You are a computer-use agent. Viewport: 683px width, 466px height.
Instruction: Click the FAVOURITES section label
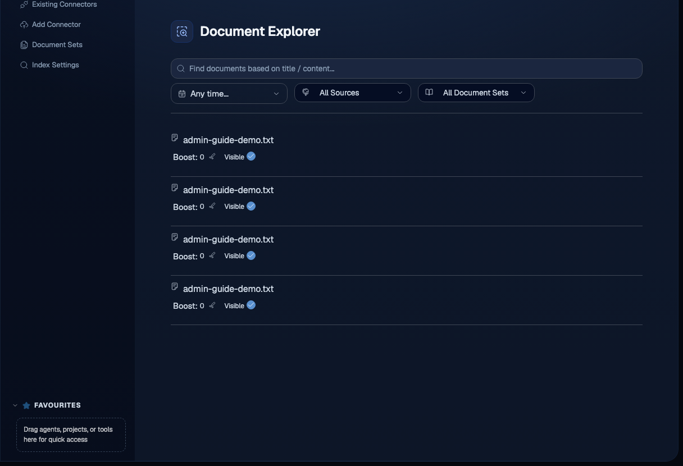pyautogui.click(x=57, y=405)
